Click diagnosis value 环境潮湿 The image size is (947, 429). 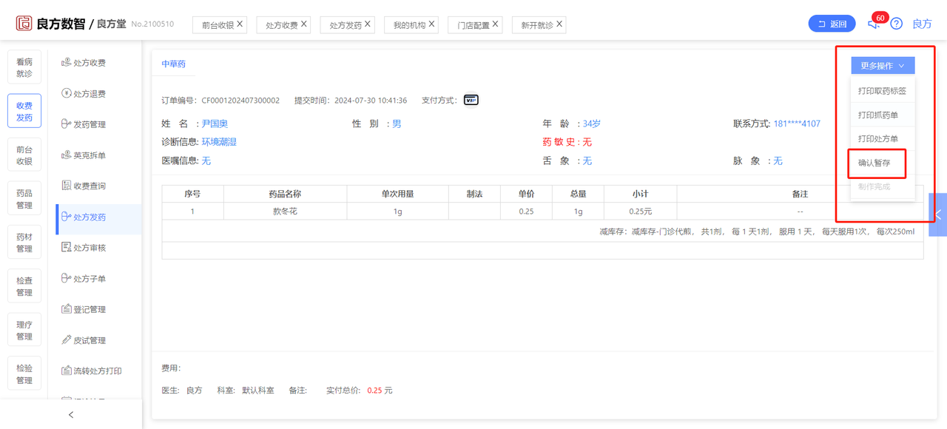click(x=219, y=141)
